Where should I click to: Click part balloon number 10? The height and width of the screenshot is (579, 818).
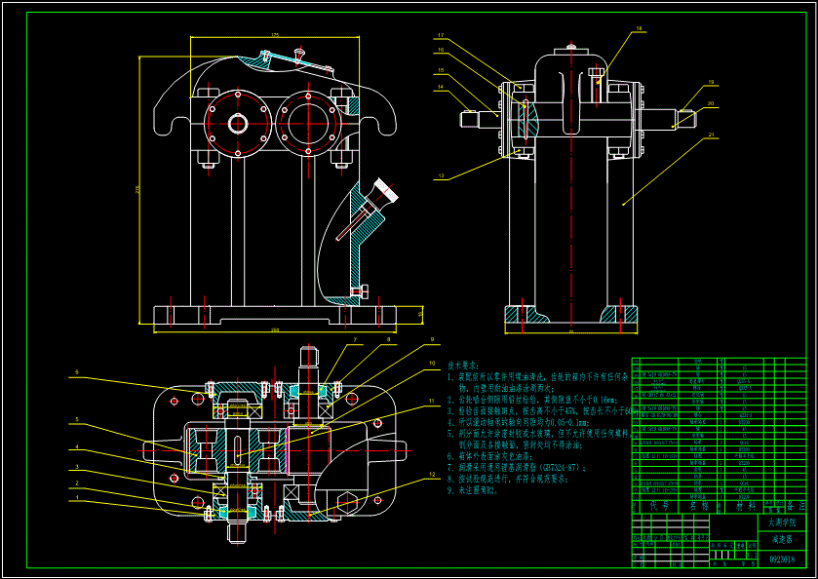(432, 363)
